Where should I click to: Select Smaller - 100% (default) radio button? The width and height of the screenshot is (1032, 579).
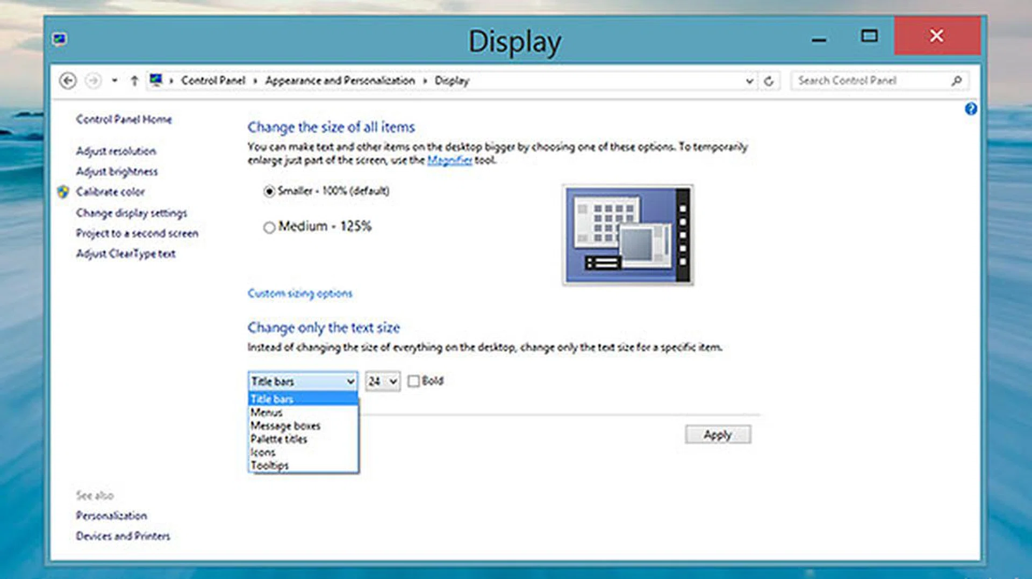coord(269,191)
